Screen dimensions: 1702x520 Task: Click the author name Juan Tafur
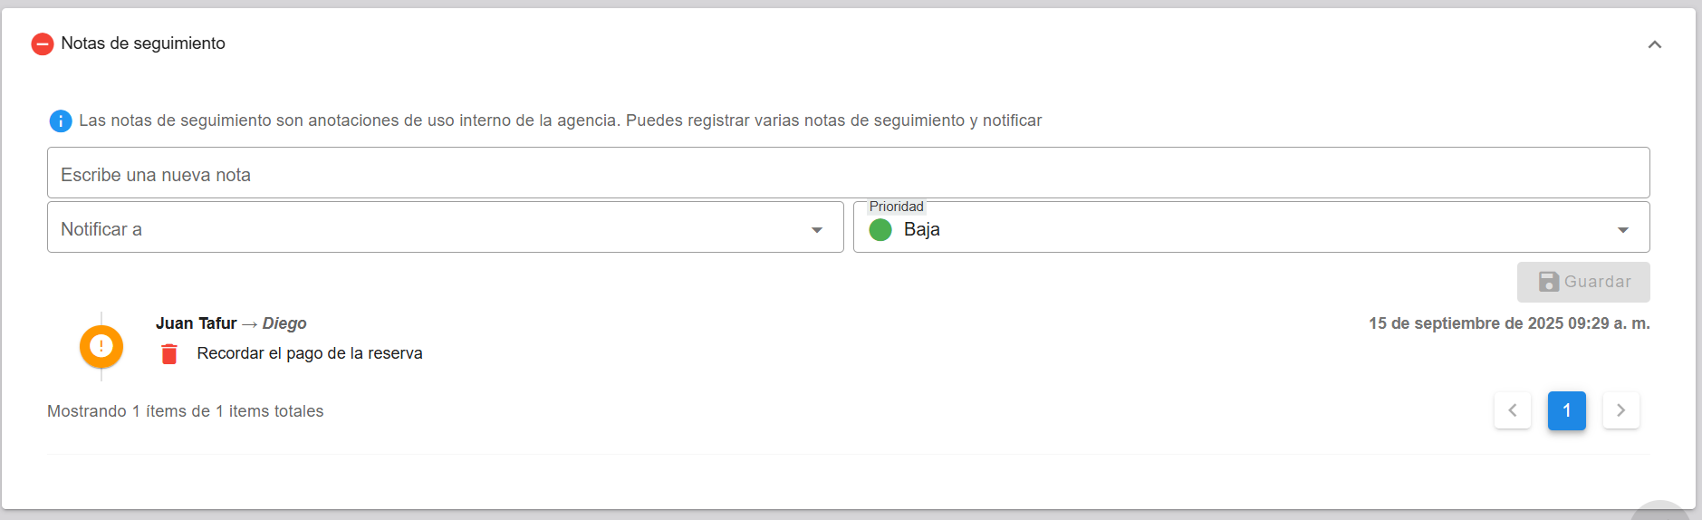click(x=196, y=323)
